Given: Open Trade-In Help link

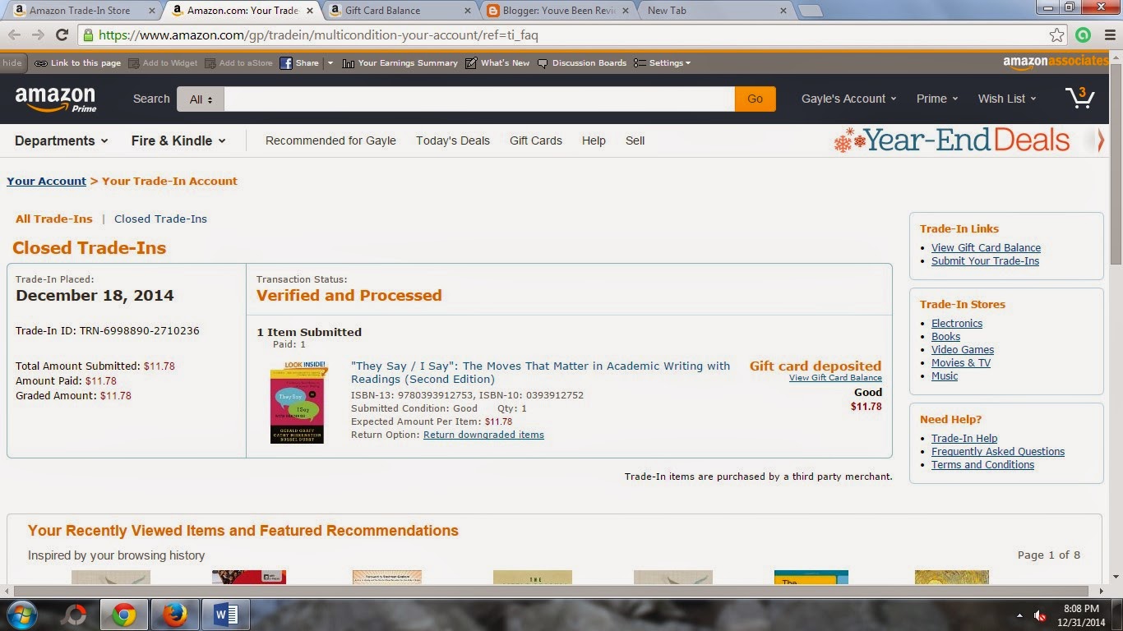Looking at the screenshot, I should [x=964, y=438].
